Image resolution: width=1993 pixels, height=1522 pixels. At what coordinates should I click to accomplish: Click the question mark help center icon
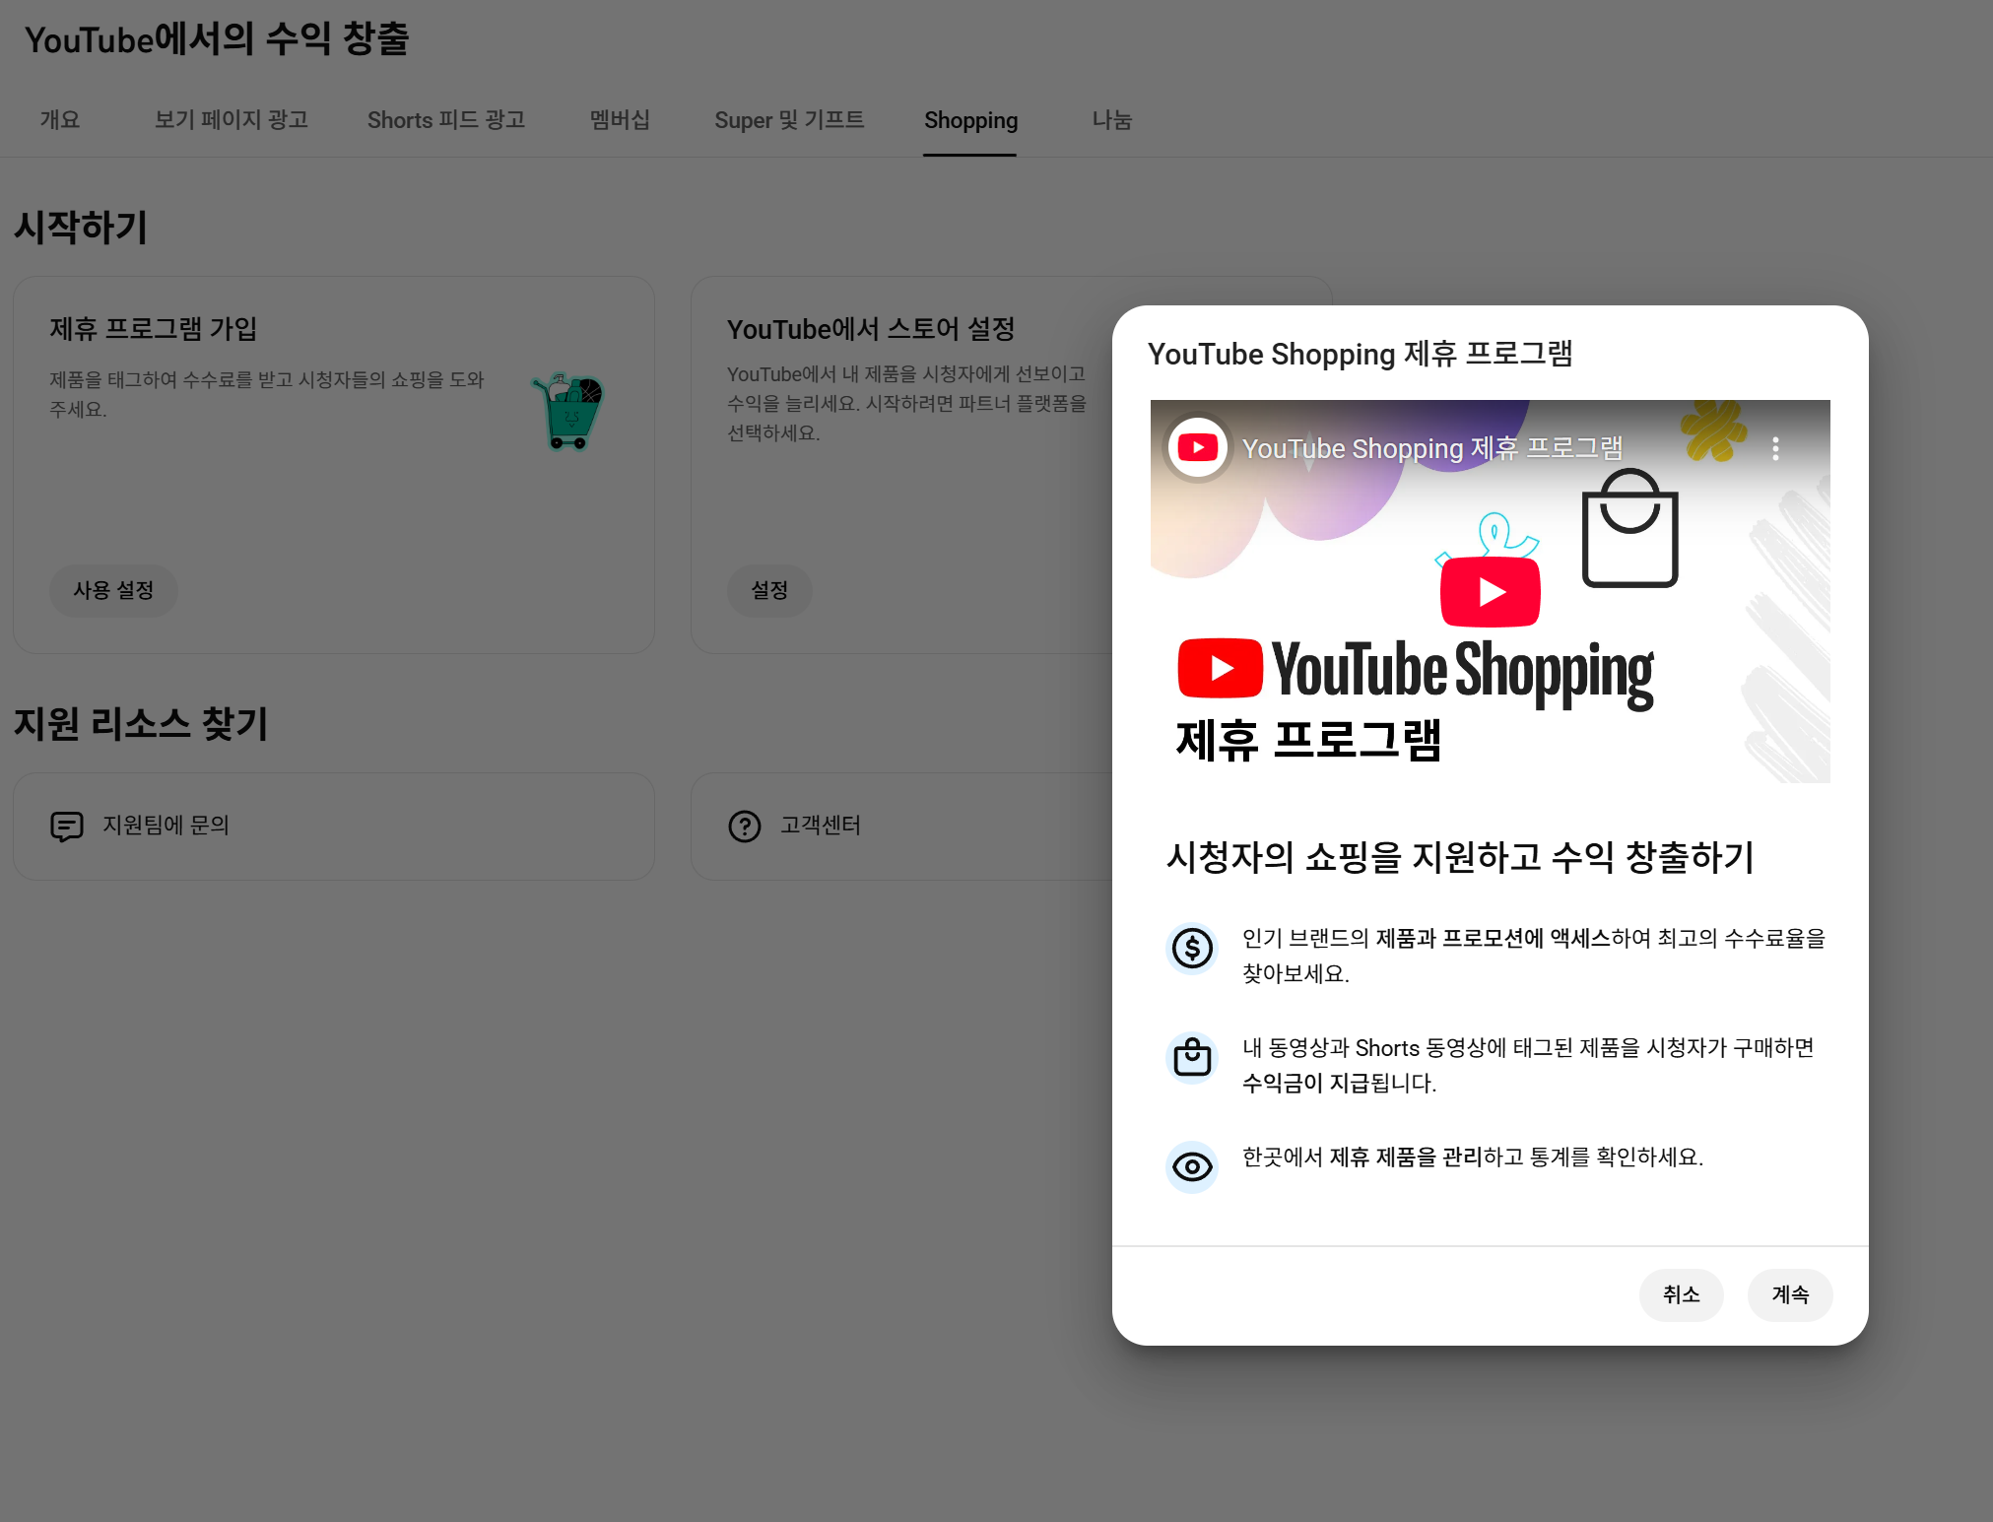745,826
